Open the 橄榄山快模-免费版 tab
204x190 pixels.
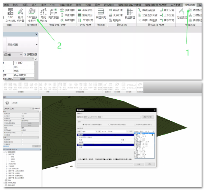pyautogui.click(x=156, y=5)
